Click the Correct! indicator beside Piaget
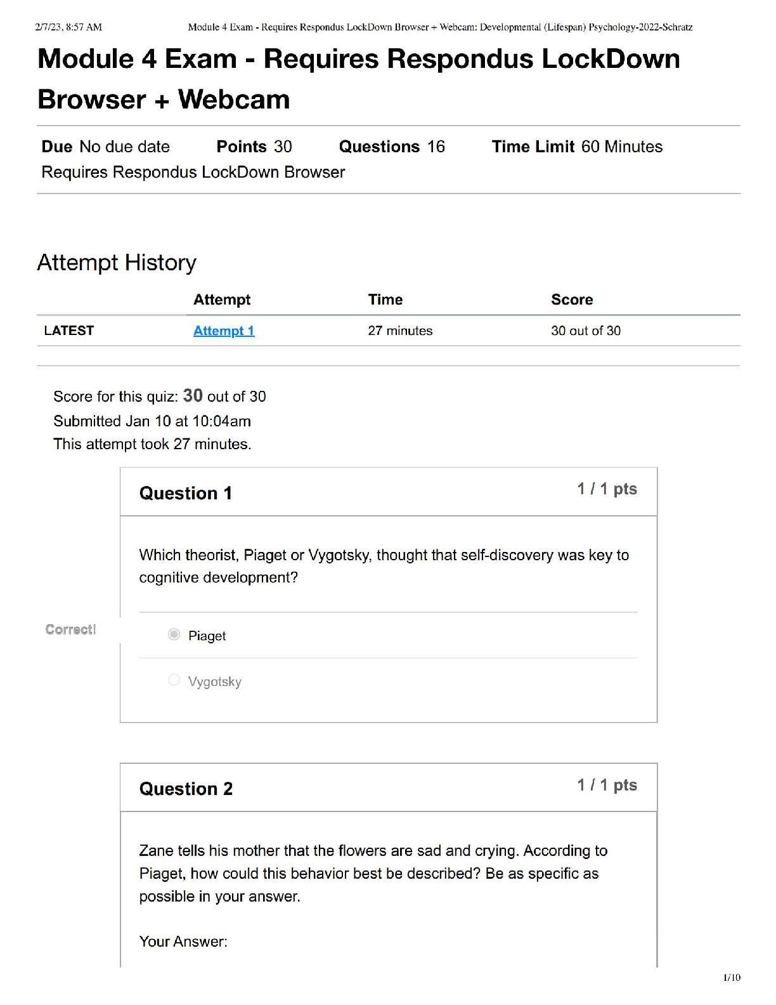Viewport: 776px width, 1005px height. 71,629
